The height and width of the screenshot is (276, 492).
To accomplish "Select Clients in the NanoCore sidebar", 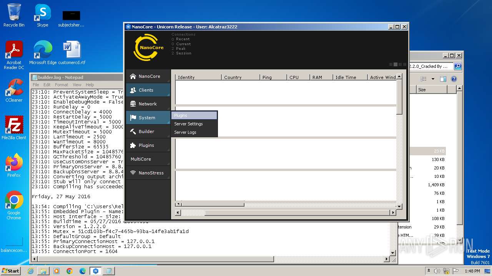I will [x=148, y=90].
